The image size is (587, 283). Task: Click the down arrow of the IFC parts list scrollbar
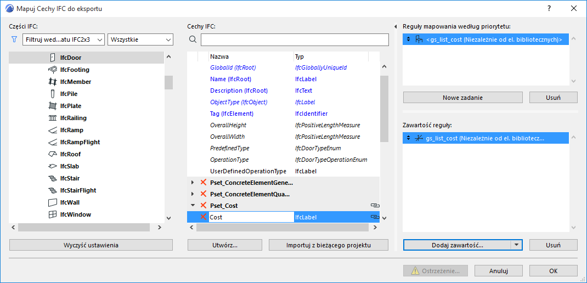pos(168,218)
